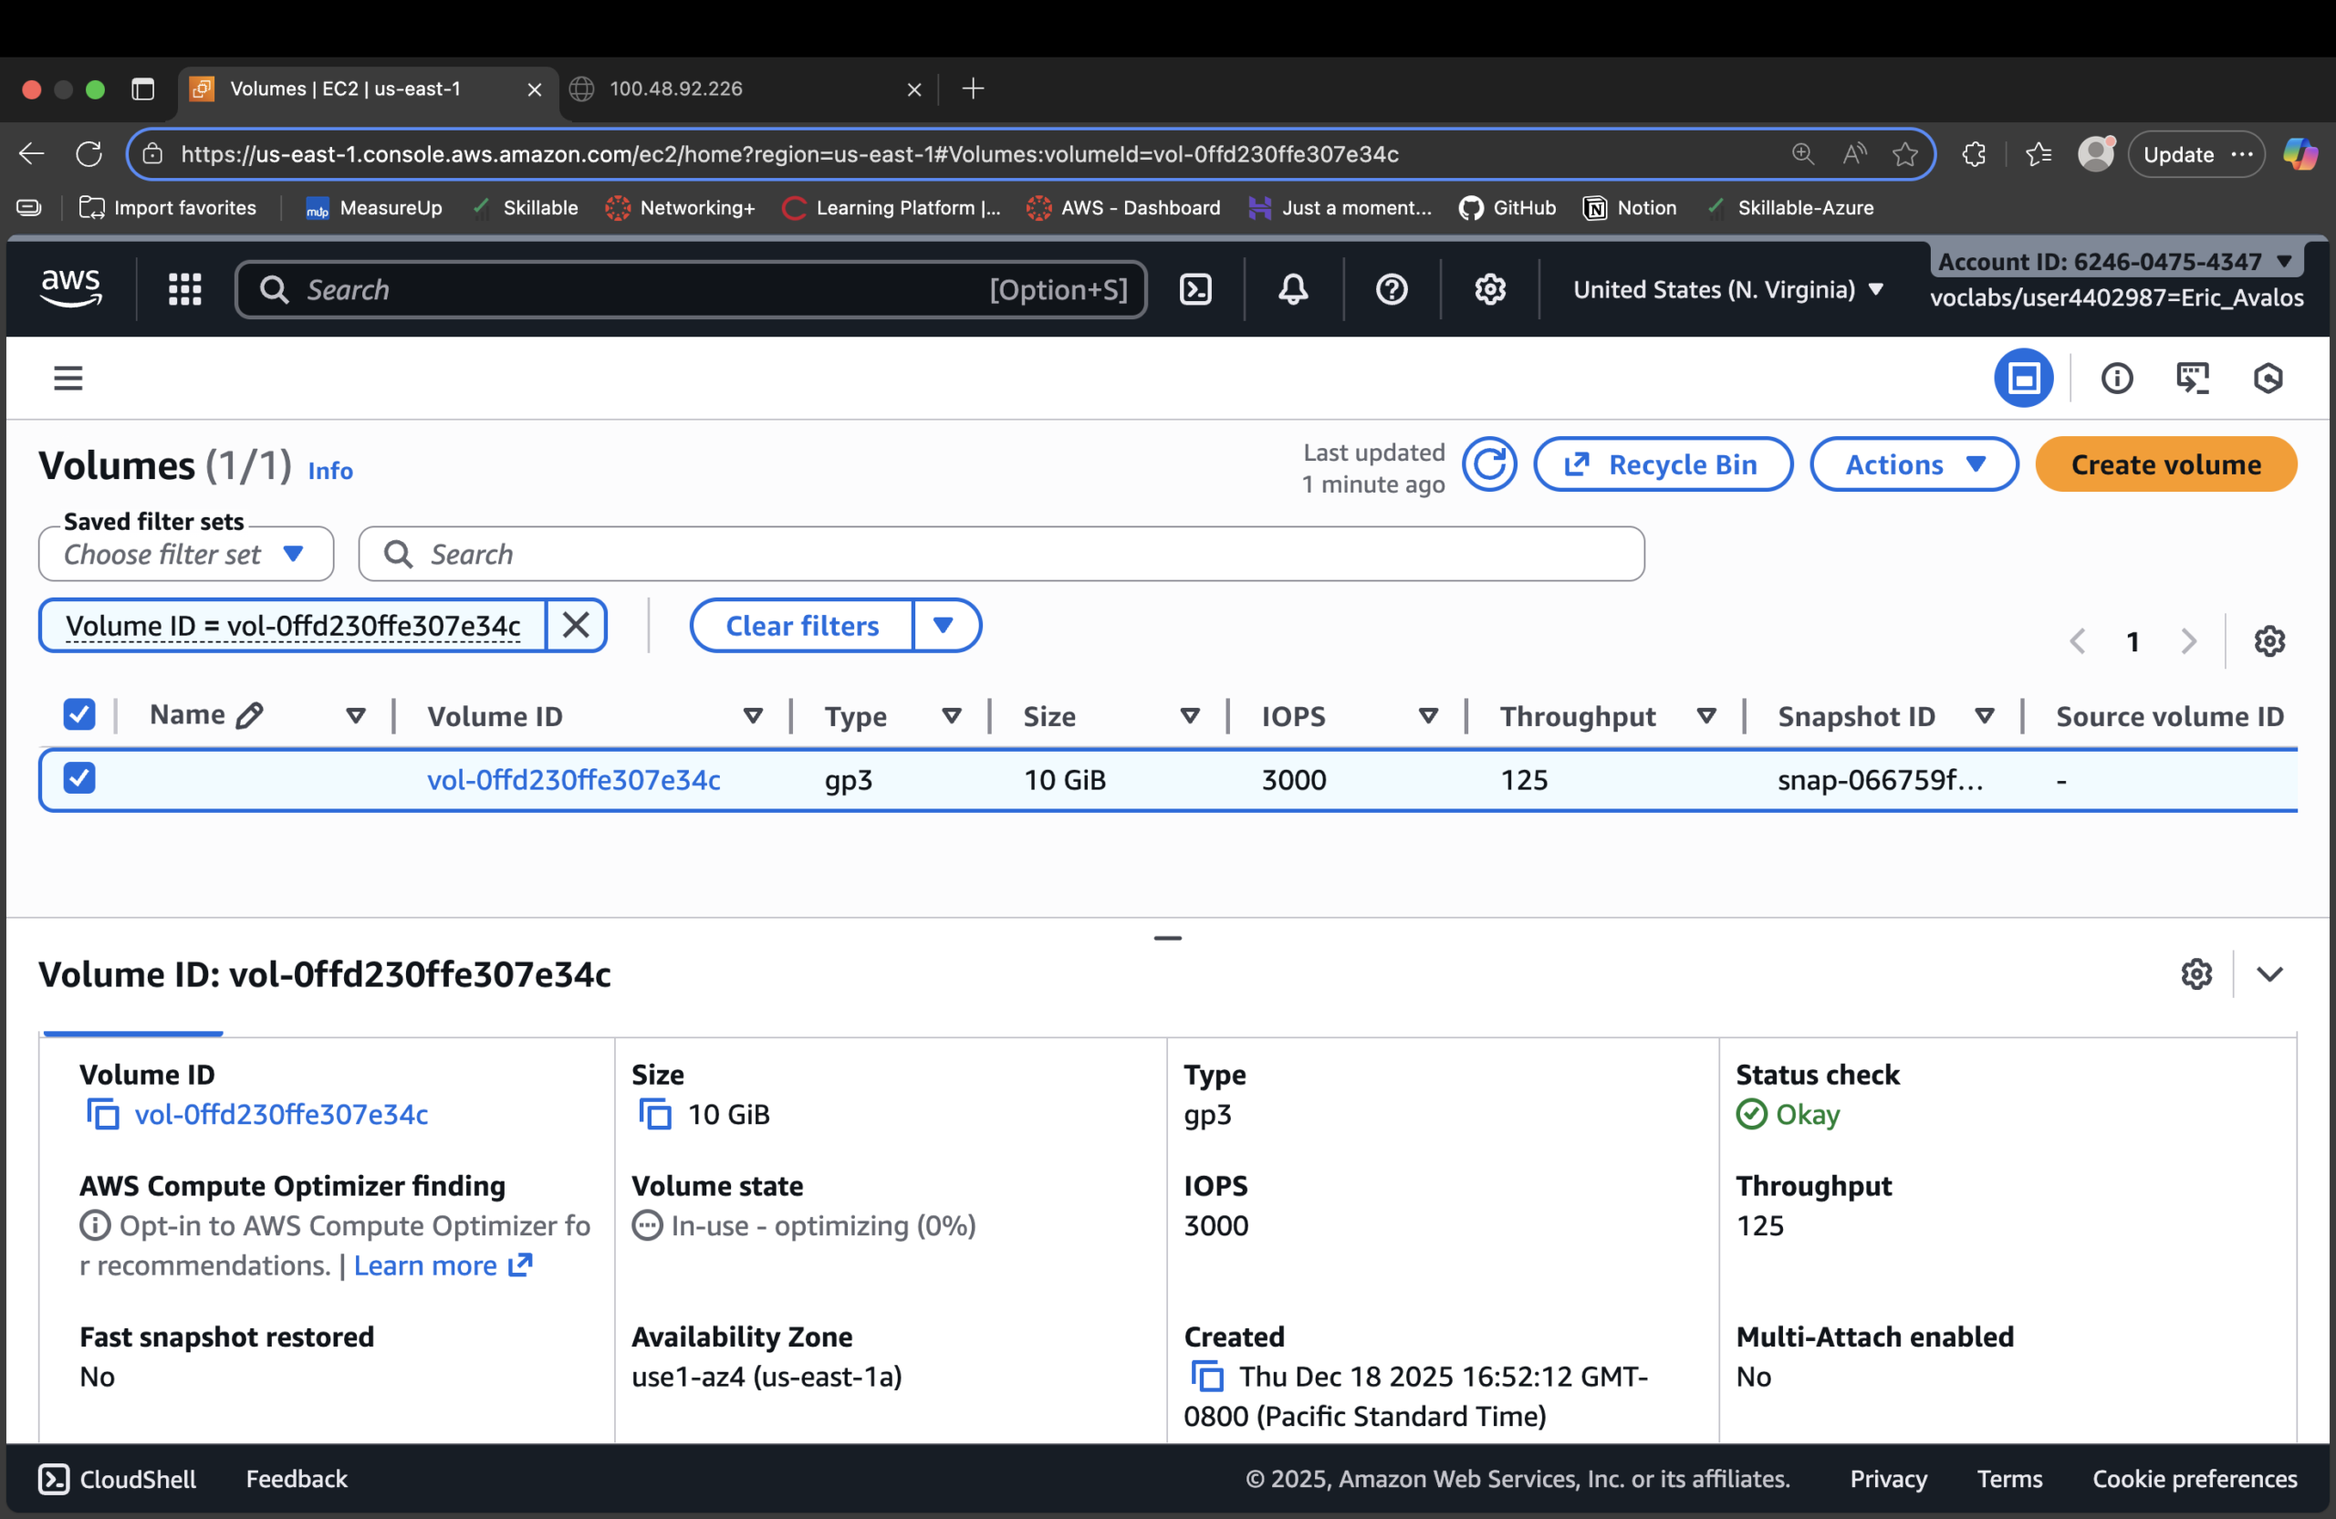Remove the Volume ID filter tag

click(x=575, y=625)
